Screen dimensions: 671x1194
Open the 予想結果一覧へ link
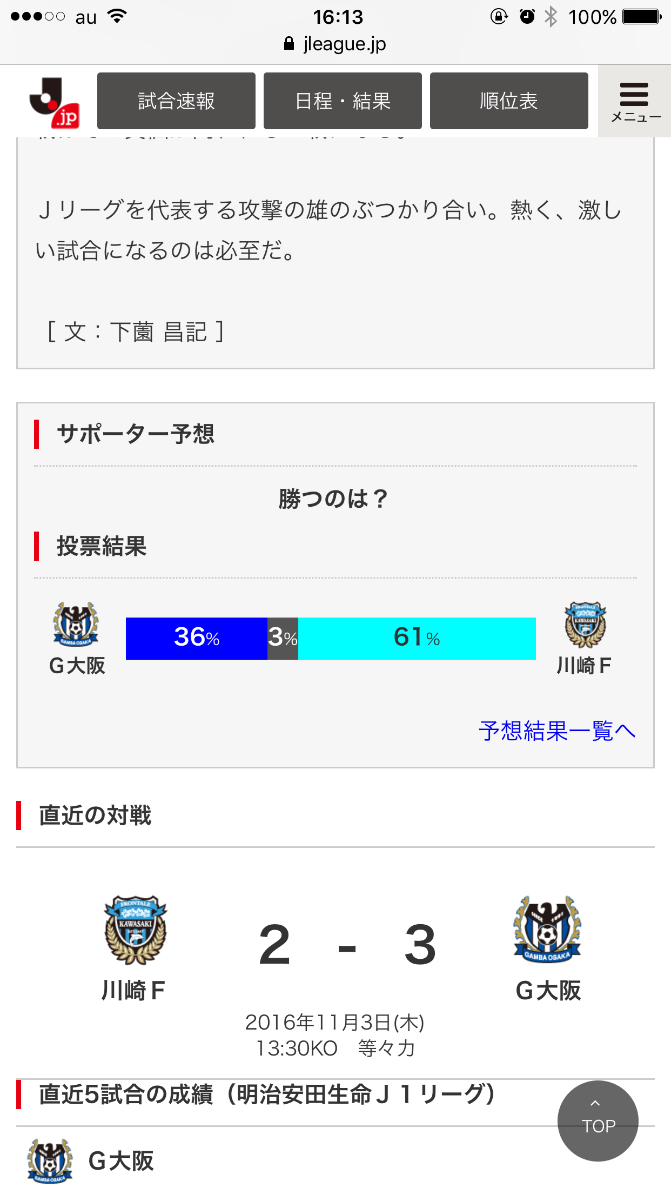556,731
